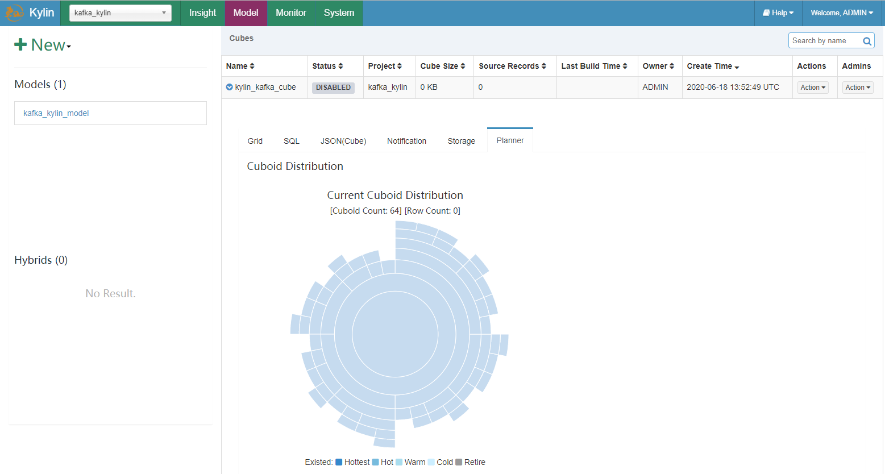Sort by Project column arrows

[x=400, y=66]
